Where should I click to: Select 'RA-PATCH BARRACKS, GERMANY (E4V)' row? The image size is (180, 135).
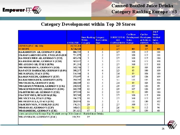[91, 70]
